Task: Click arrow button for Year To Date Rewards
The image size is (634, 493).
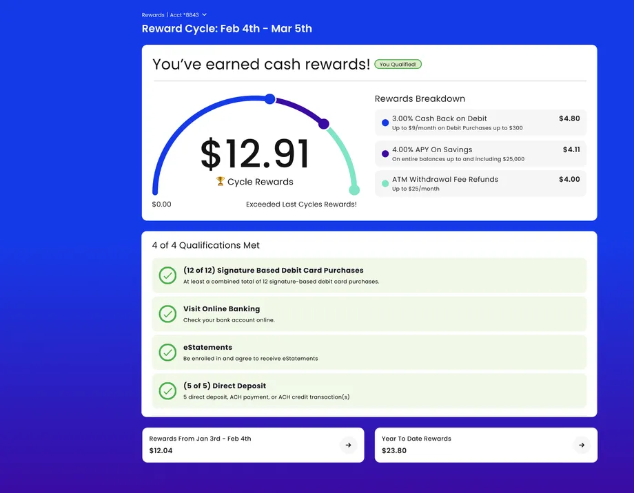Action: [582, 445]
